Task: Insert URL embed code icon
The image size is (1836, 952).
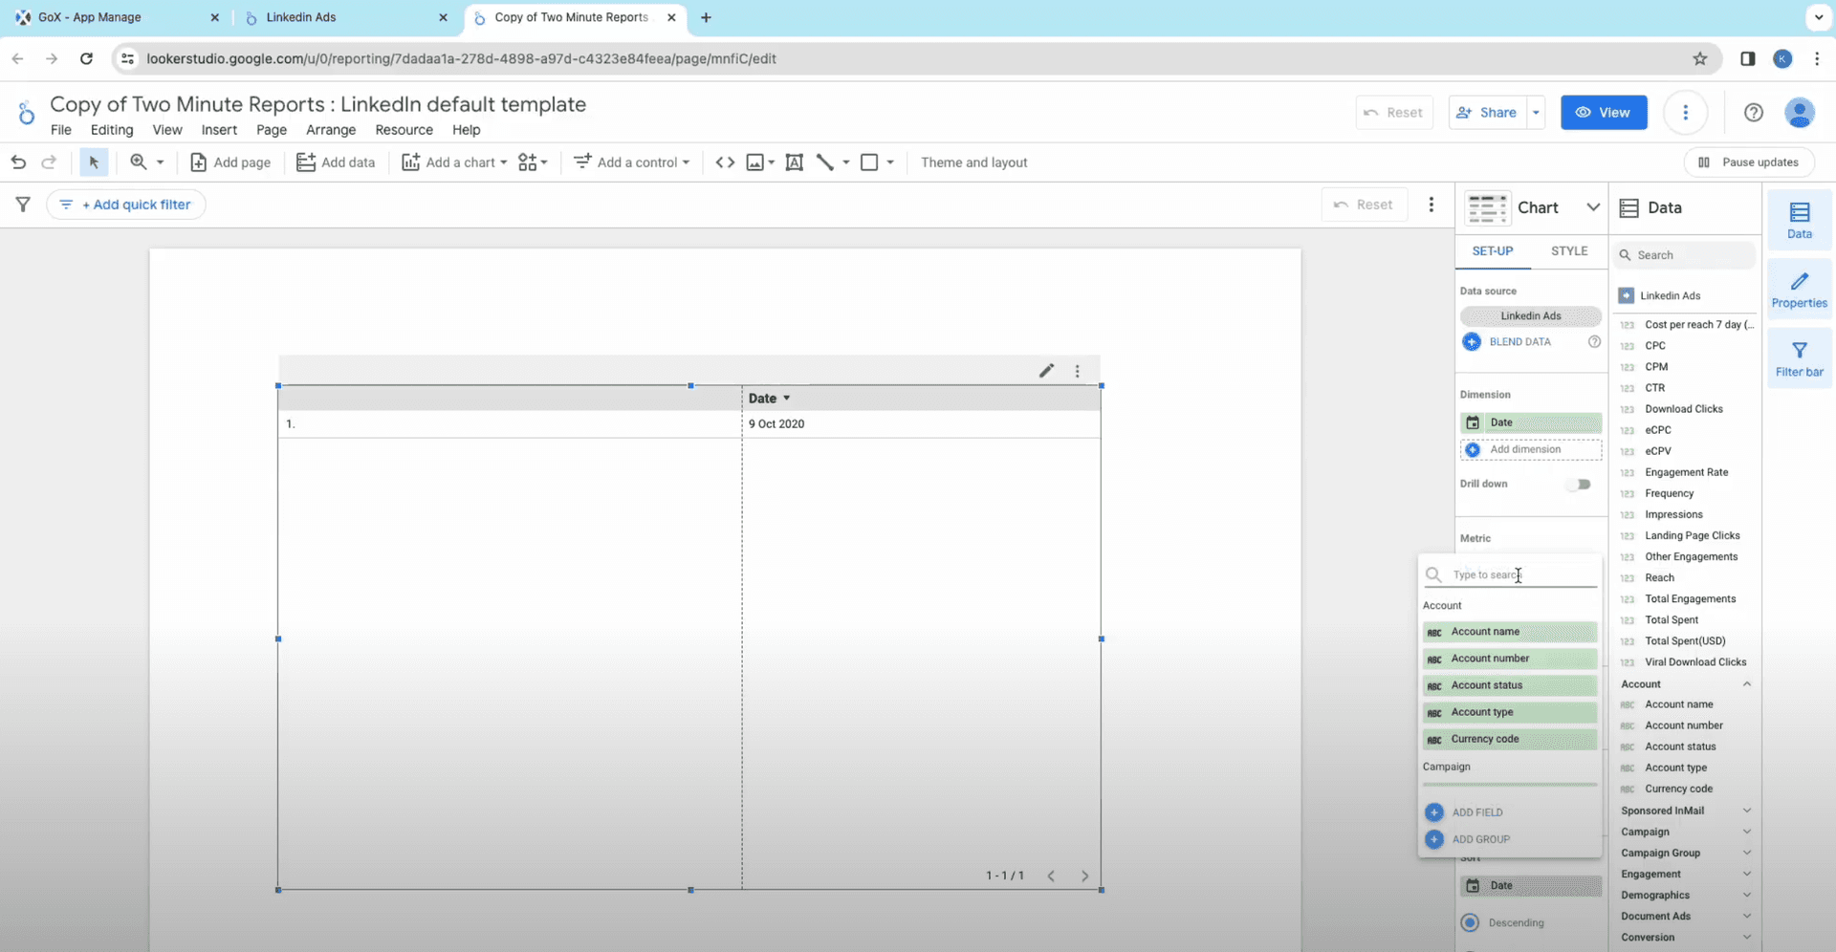Action: 725,162
